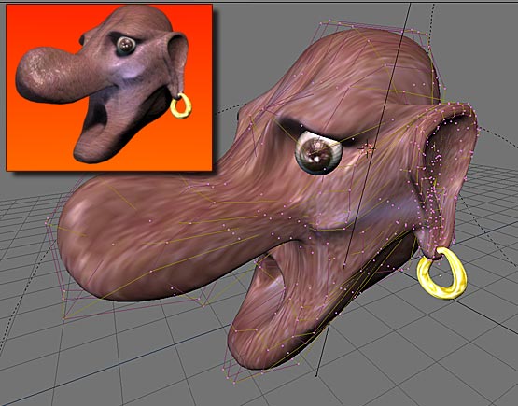Click the ear in the preview render

point(178,61)
